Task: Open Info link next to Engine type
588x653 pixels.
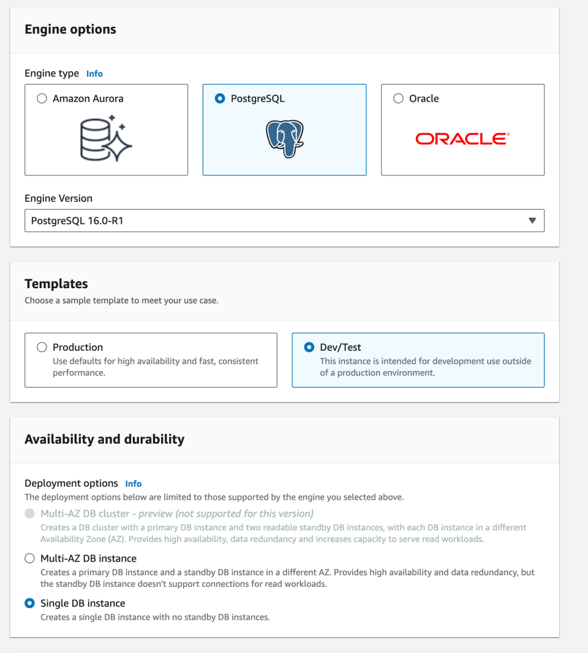Action: 94,74
